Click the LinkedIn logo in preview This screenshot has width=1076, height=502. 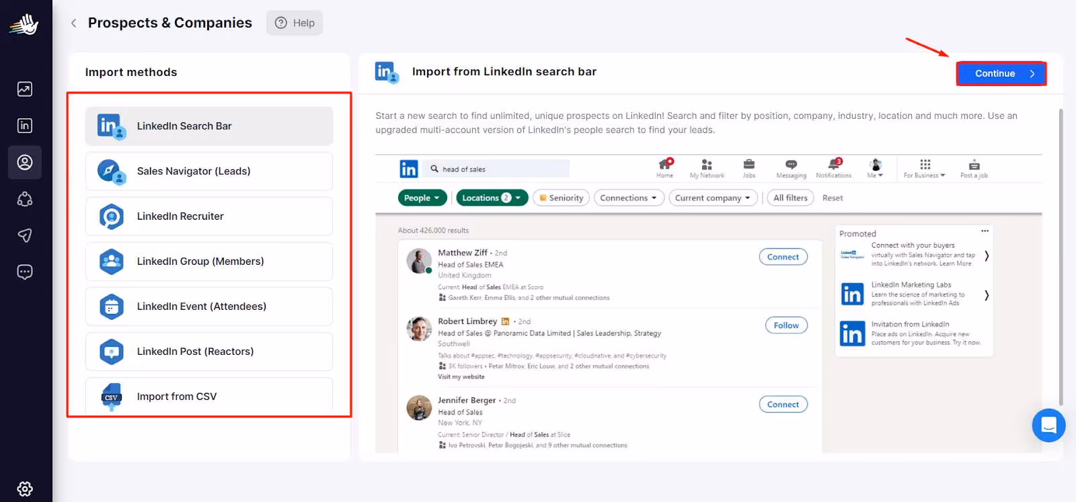(x=409, y=169)
